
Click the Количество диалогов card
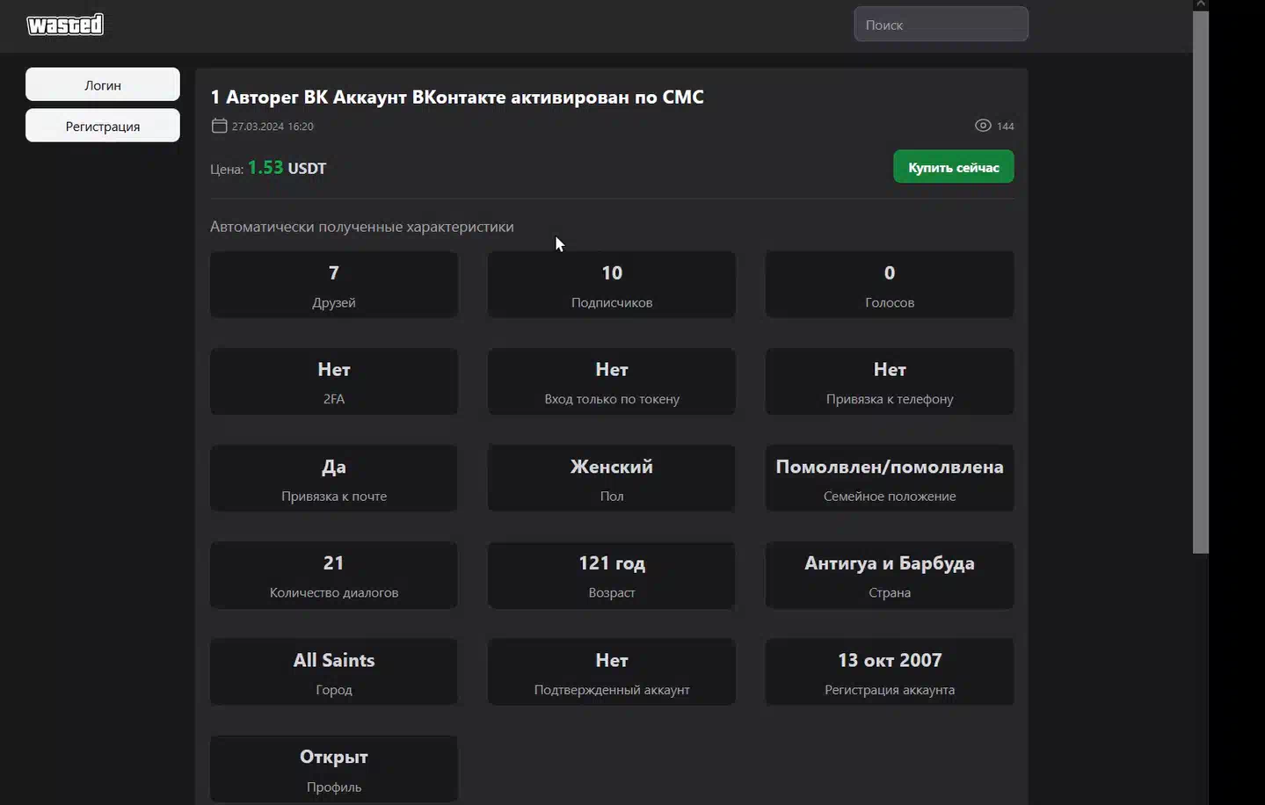tap(334, 575)
